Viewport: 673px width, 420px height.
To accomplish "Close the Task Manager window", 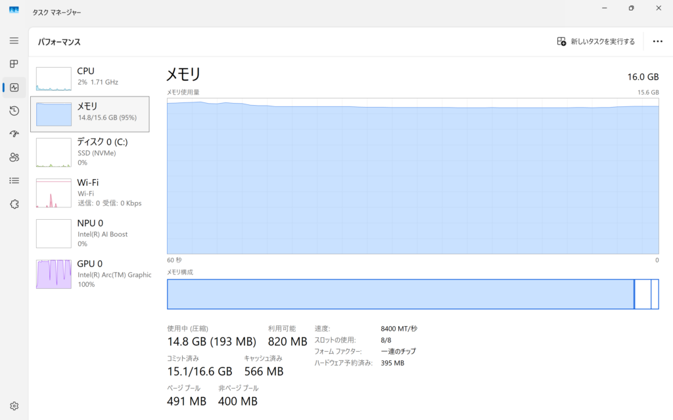I will click(x=659, y=8).
